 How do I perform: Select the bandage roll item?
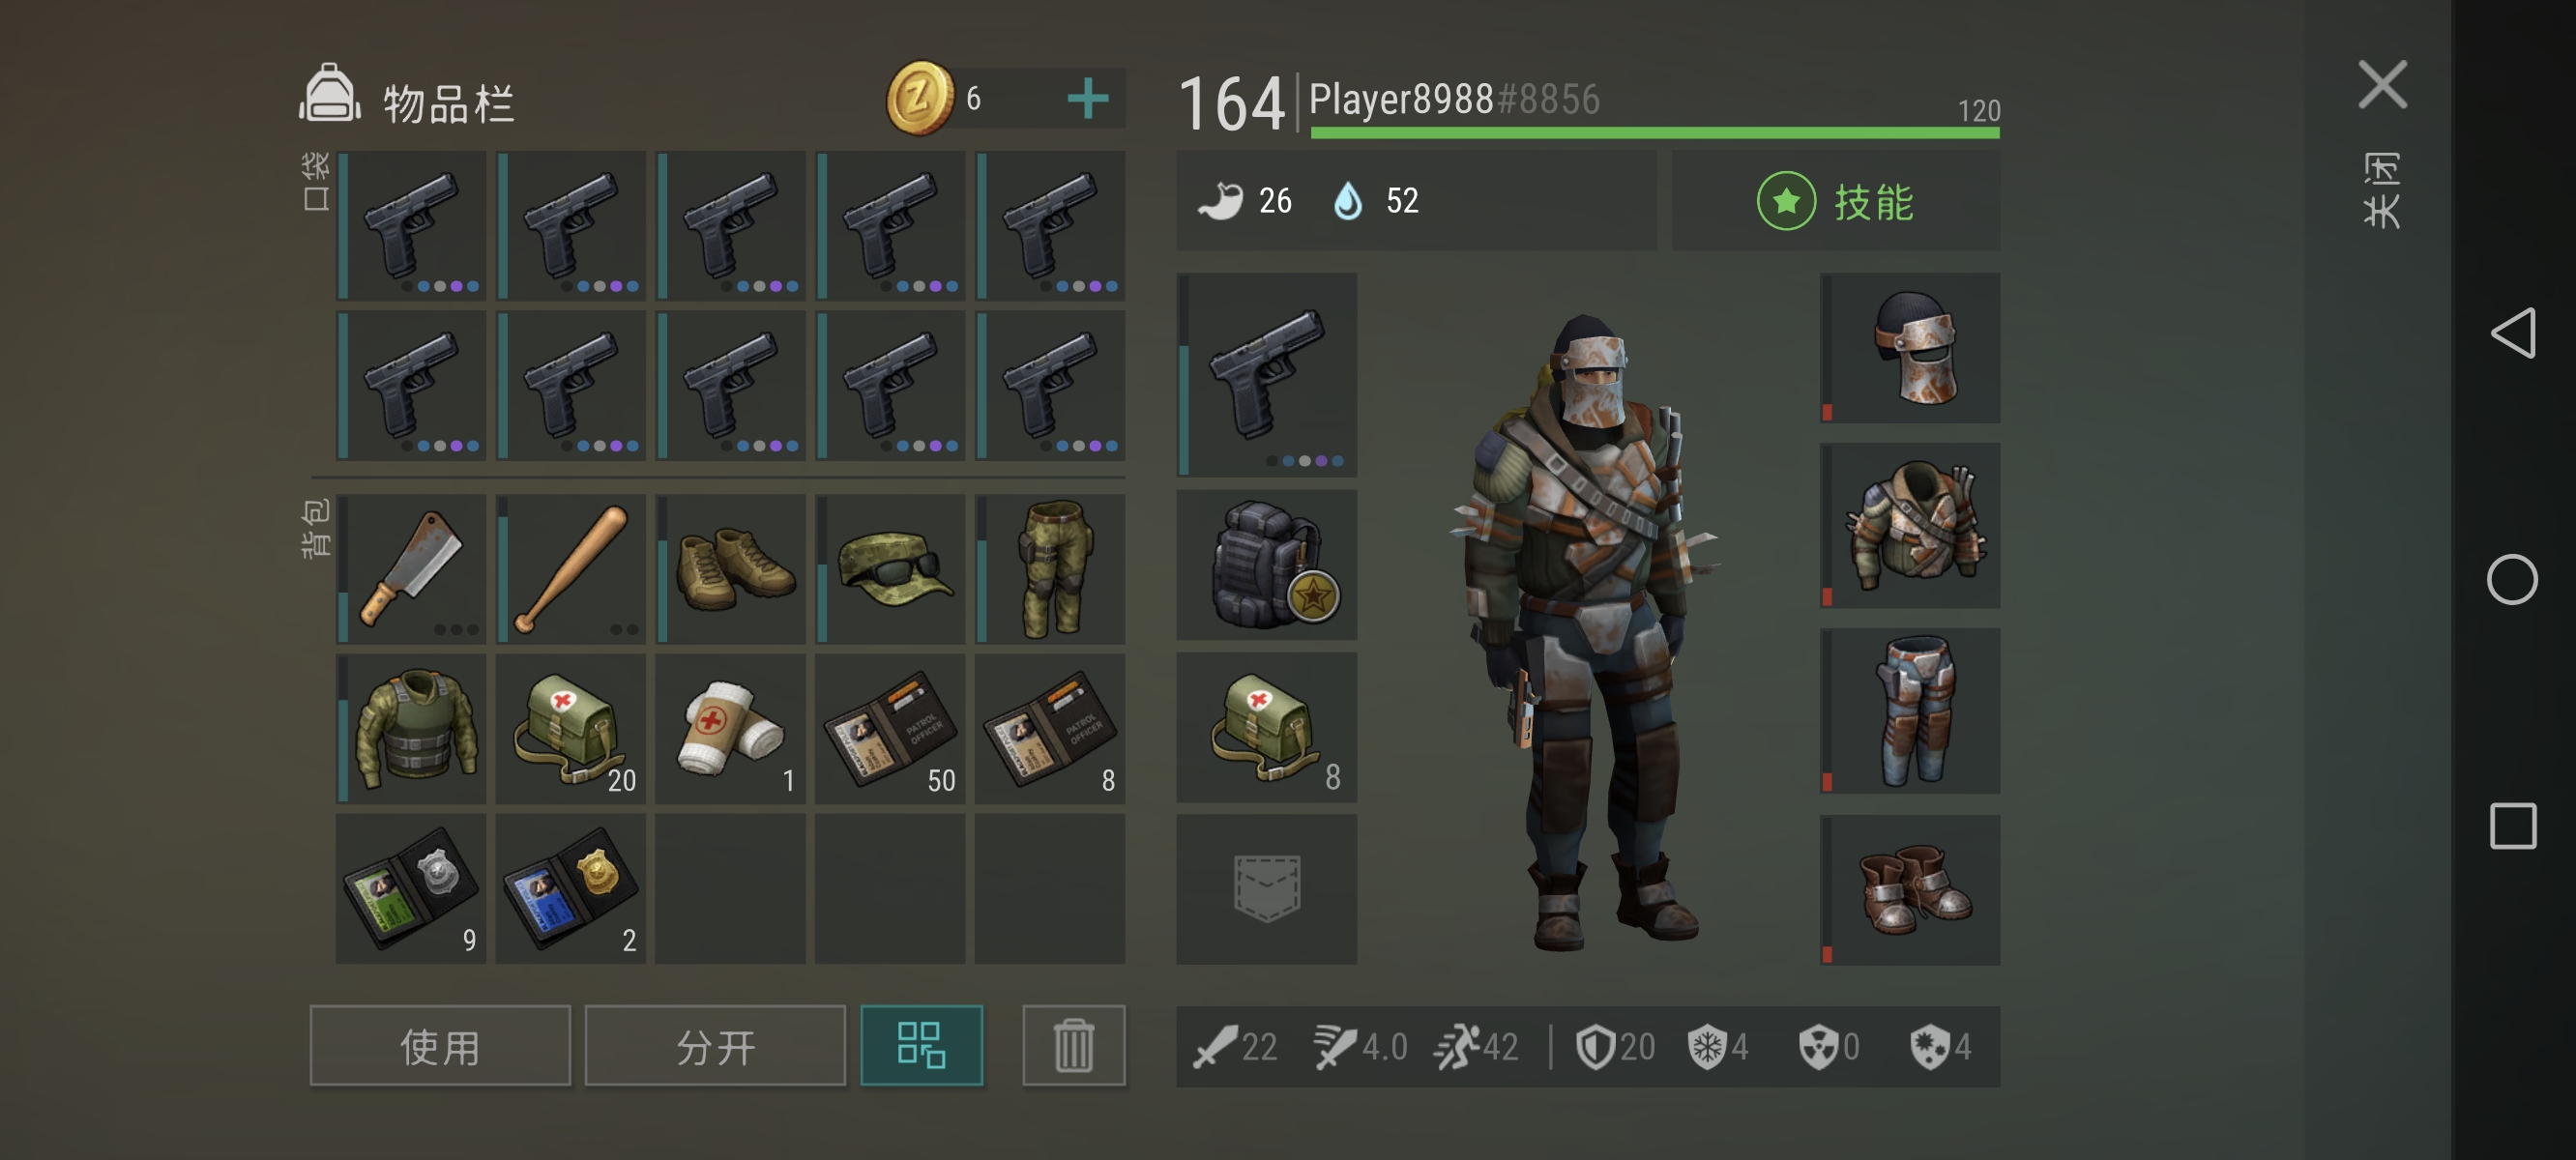(x=731, y=729)
